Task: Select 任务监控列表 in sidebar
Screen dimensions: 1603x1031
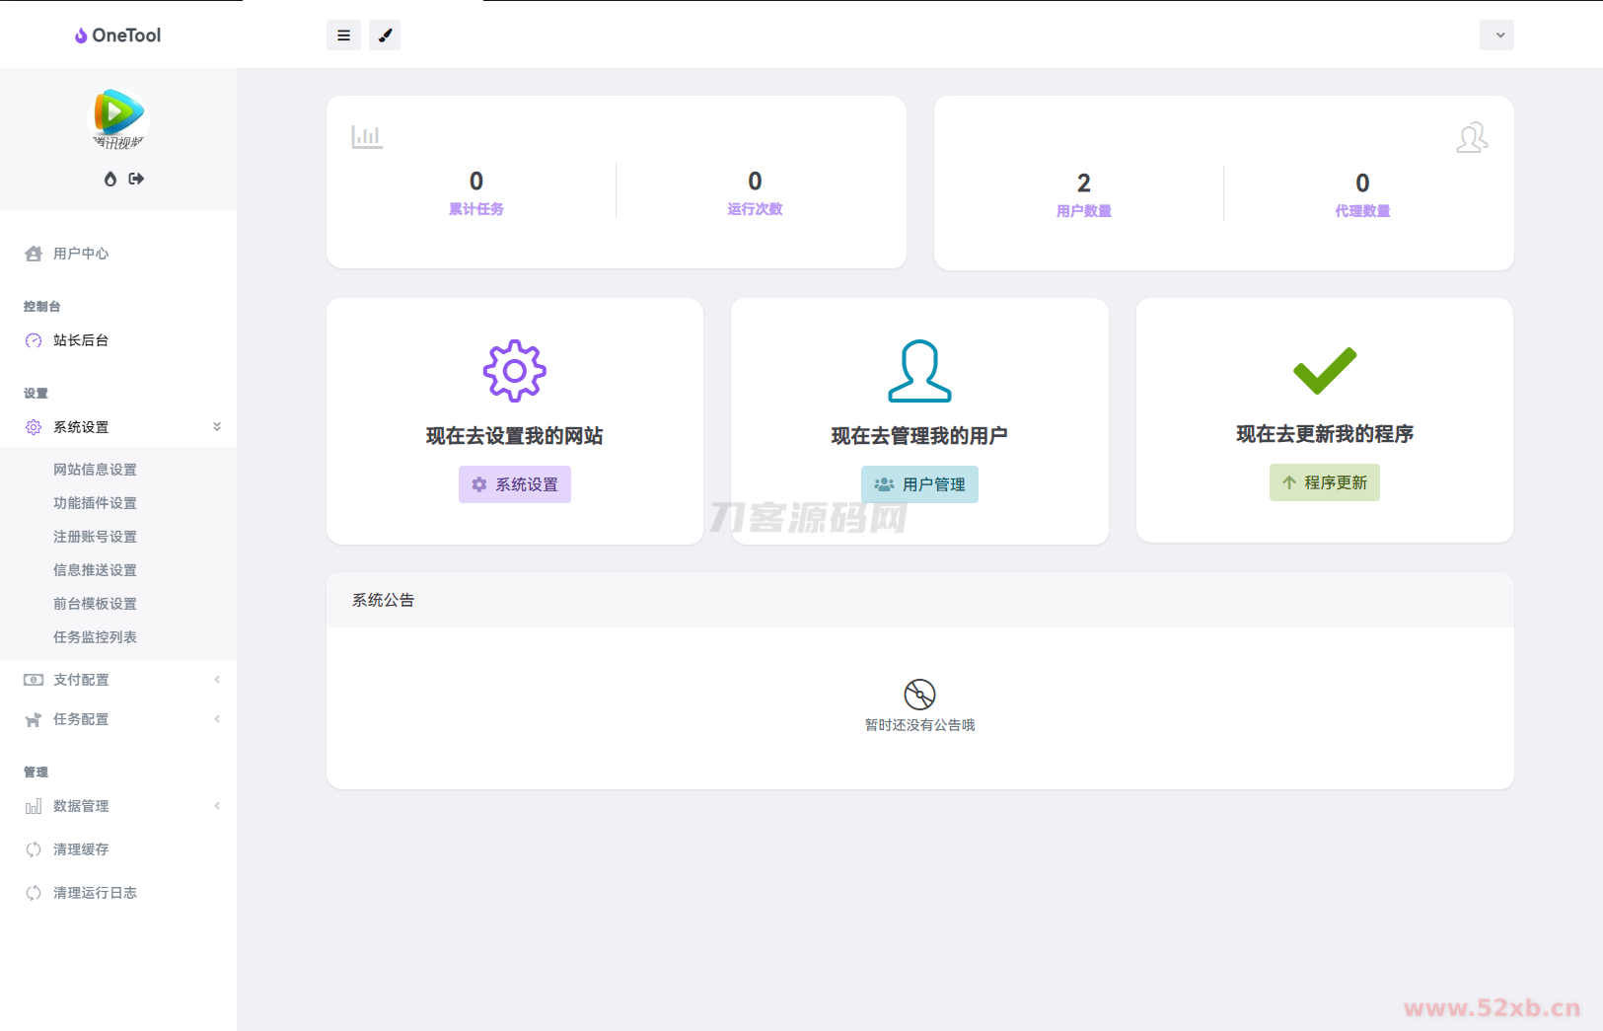Action: point(95,637)
